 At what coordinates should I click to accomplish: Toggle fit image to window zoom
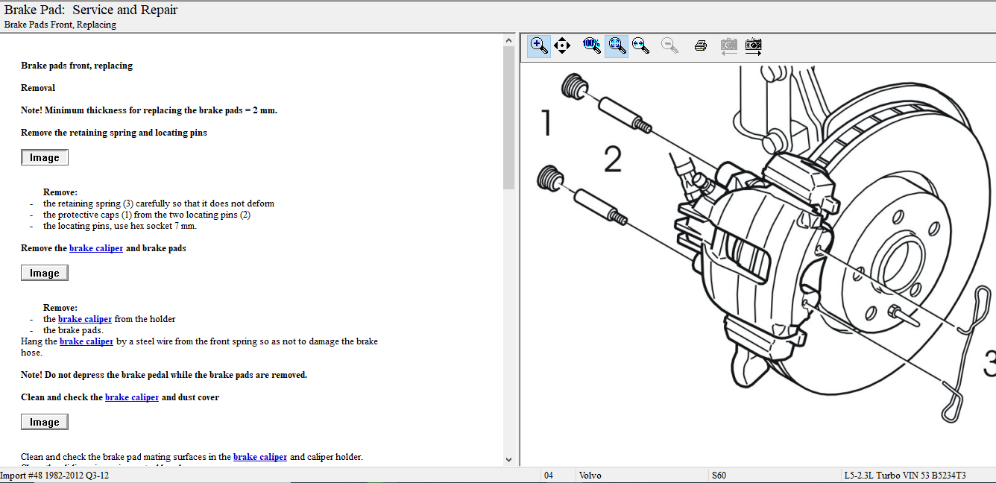[x=616, y=45]
